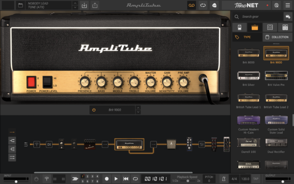The image size is (294, 184).
Task: Open the Custom Shop cloud icon
Action: [x=214, y=5]
